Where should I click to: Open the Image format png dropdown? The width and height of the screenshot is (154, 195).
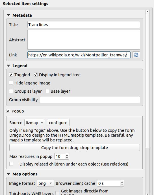pos(45,183)
